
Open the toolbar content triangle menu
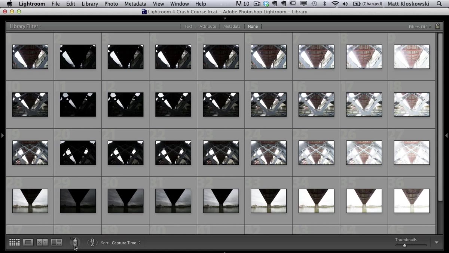click(x=436, y=243)
